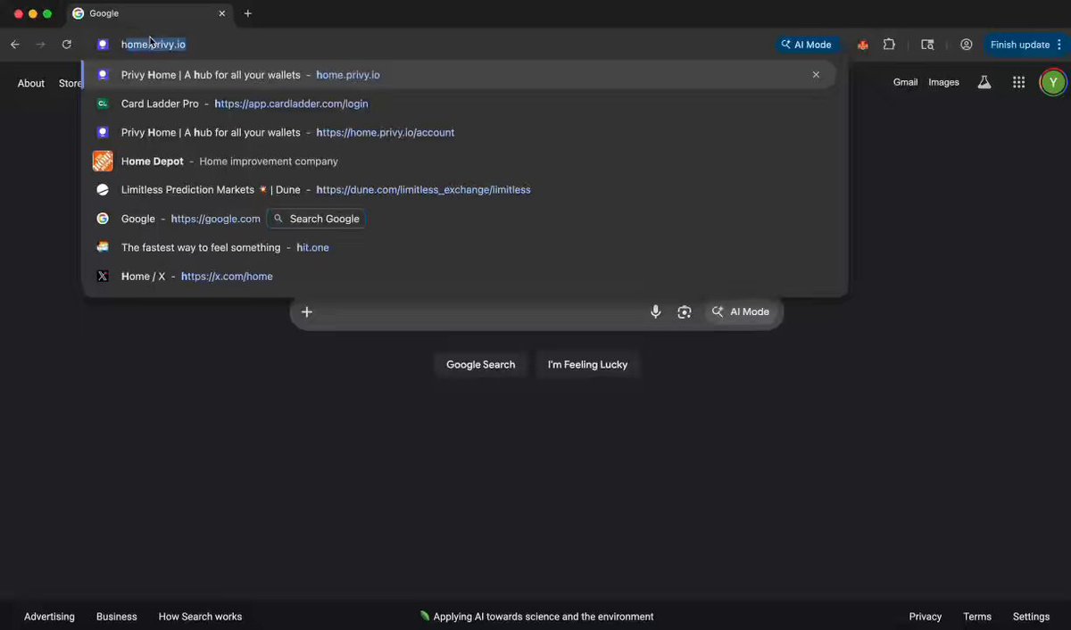The height and width of the screenshot is (630, 1071).
Task: Open the Gmail link
Action: 905,82
